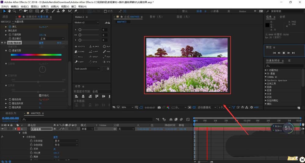Click 重置 link for 色相/饱和度 effect

pos(41,43)
